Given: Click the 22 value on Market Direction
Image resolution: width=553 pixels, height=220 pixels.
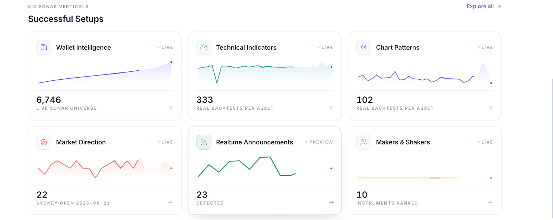Looking at the screenshot, I should click(x=42, y=194).
